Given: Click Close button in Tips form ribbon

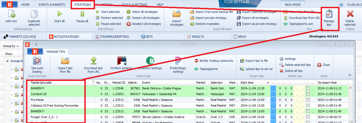Looking at the screenshot, I should point(323,65).
